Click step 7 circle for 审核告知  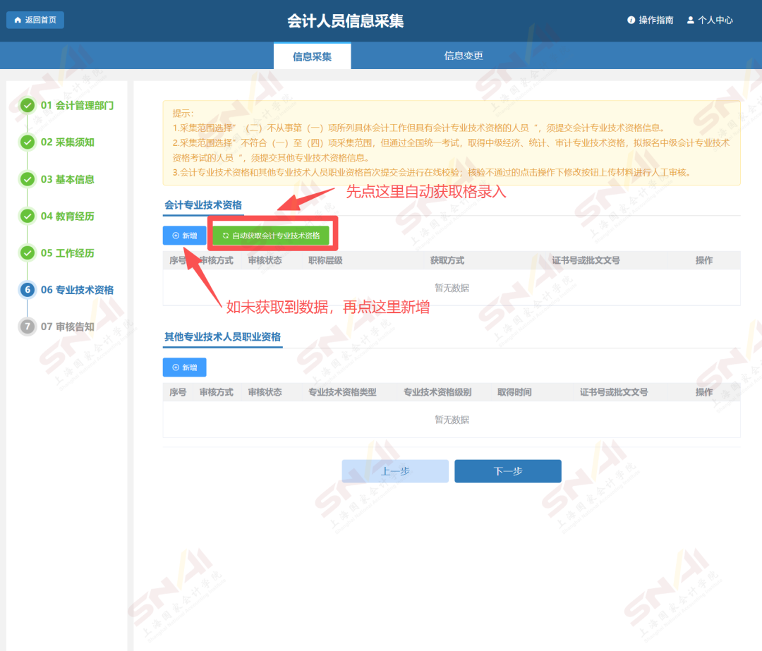(28, 327)
